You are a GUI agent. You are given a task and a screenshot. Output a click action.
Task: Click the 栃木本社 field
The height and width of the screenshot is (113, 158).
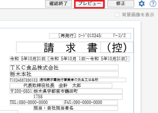(x=64, y=74)
